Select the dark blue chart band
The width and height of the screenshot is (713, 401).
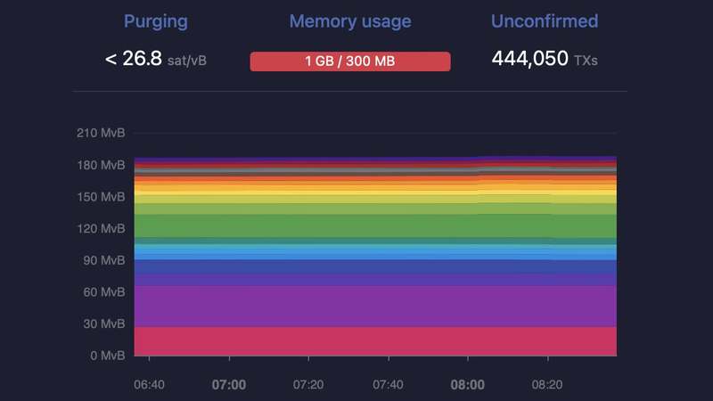375,266
